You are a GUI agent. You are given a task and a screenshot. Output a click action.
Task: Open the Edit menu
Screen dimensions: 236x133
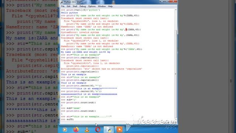pos(69,6)
